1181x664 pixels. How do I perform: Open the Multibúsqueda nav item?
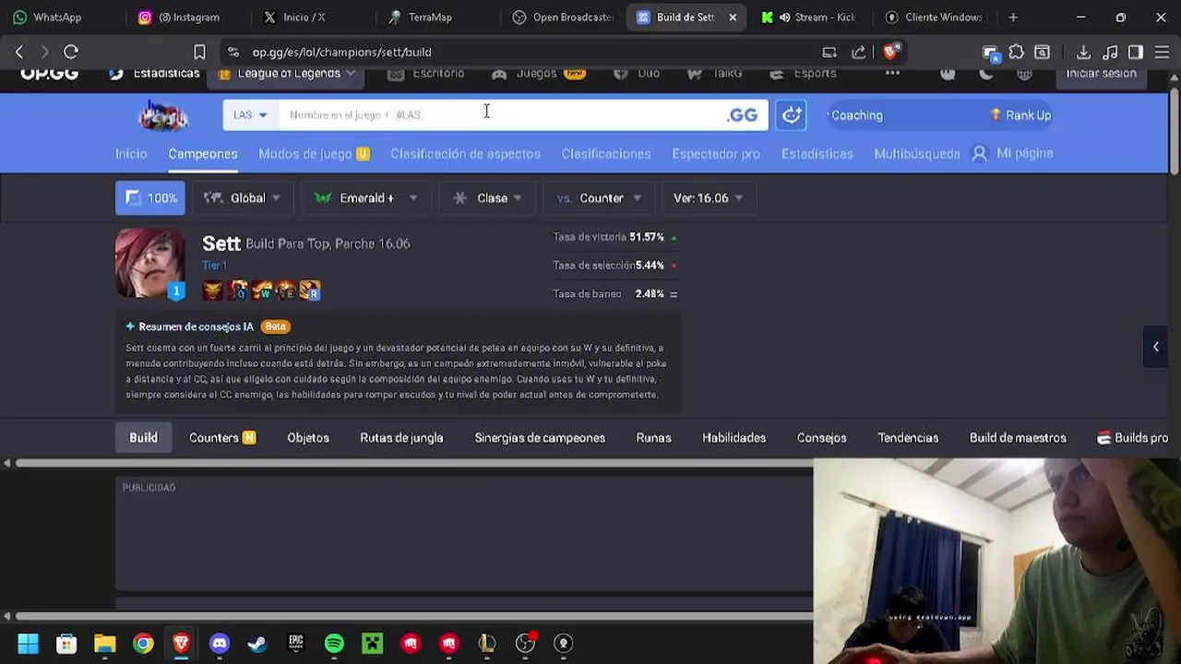[917, 154]
